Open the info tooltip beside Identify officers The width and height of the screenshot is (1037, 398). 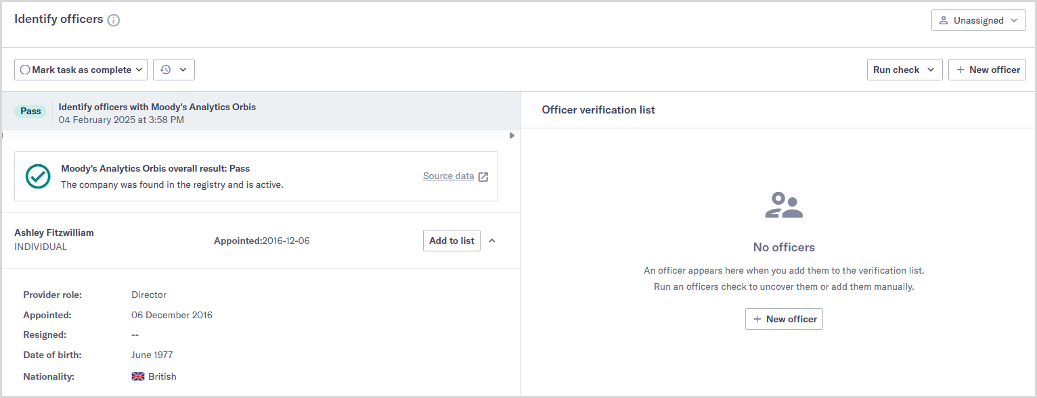tap(114, 20)
